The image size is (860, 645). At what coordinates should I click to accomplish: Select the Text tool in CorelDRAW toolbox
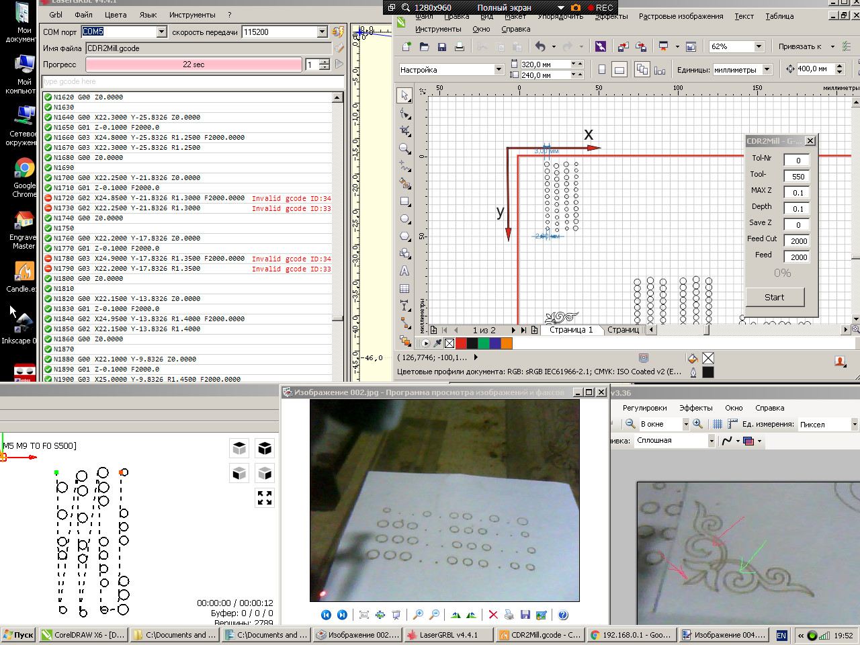[404, 271]
